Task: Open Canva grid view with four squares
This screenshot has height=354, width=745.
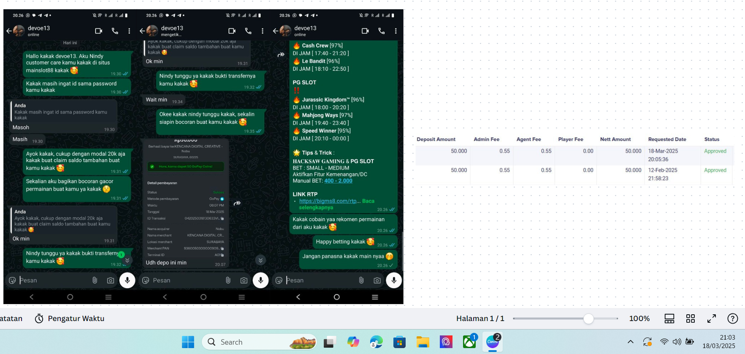Action: [691, 319]
